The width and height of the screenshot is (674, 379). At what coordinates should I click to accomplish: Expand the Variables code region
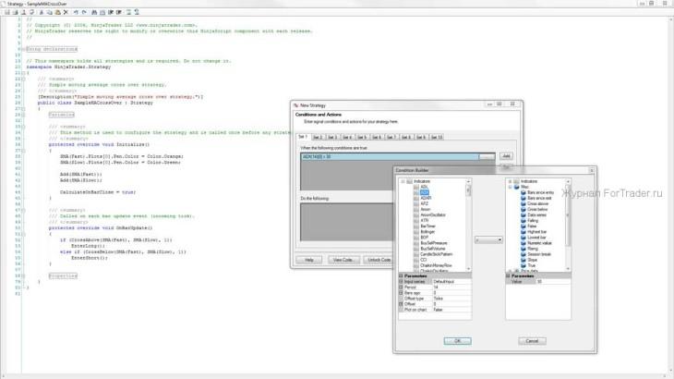(24, 115)
